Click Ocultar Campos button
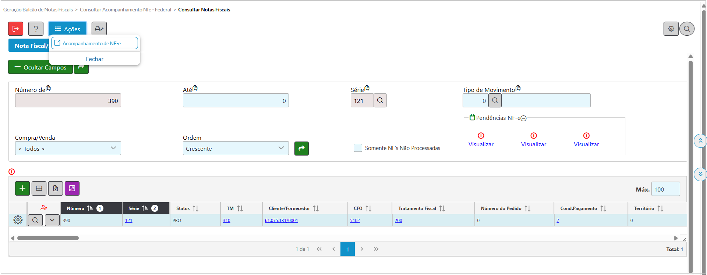The height and width of the screenshot is (275, 707). (x=40, y=67)
